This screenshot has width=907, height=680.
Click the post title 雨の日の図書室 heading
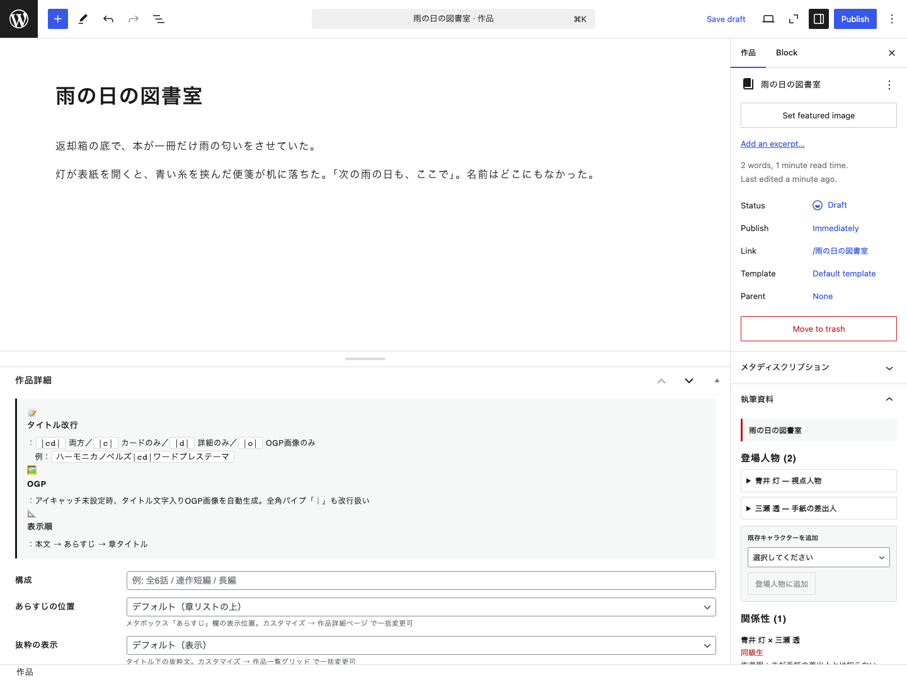click(x=129, y=96)
